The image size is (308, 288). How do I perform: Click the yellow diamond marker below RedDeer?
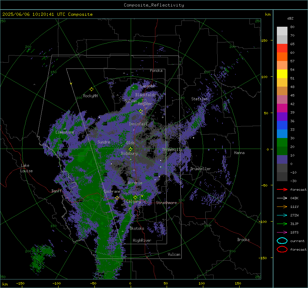(141, 111)
